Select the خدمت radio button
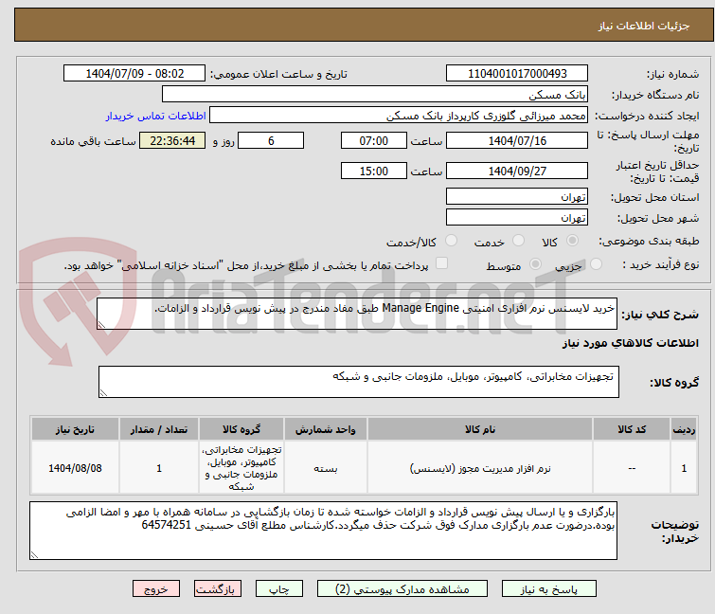Image resolution: width=715 pixels, height=614 pixels. pyautogui.click(x=518, y=241)
